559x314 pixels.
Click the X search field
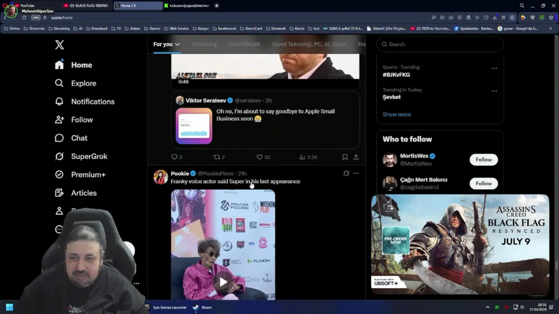click(x=440, y=44)
